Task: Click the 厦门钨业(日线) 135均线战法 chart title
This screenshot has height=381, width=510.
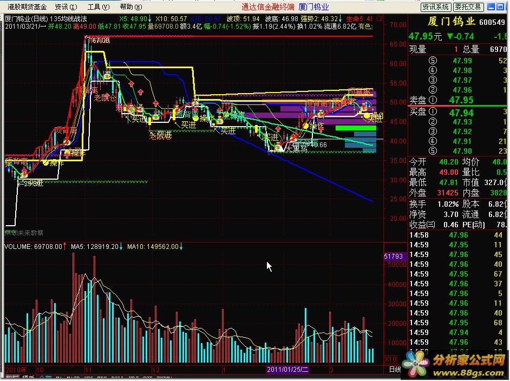Action: [x=45, y=19]
